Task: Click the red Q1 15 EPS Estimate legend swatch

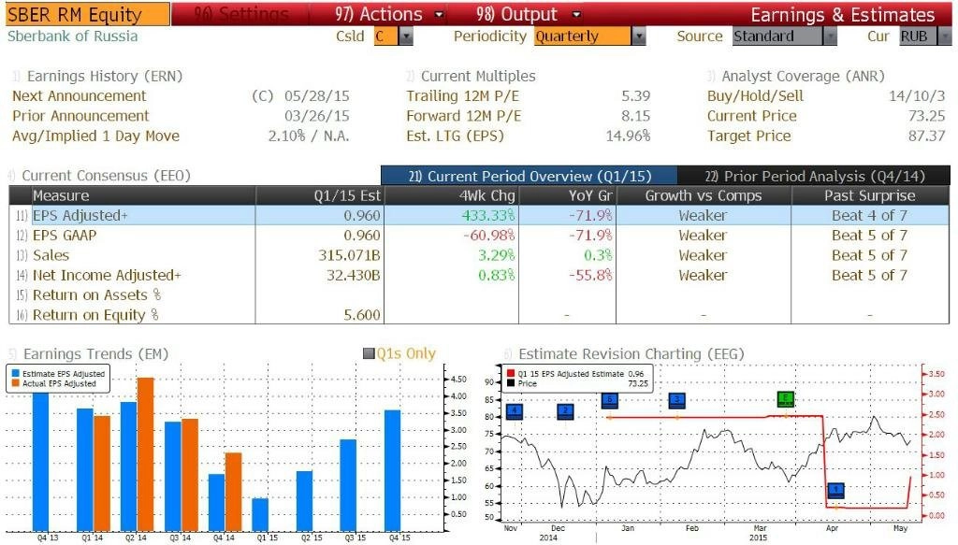Action: point(511,374)
